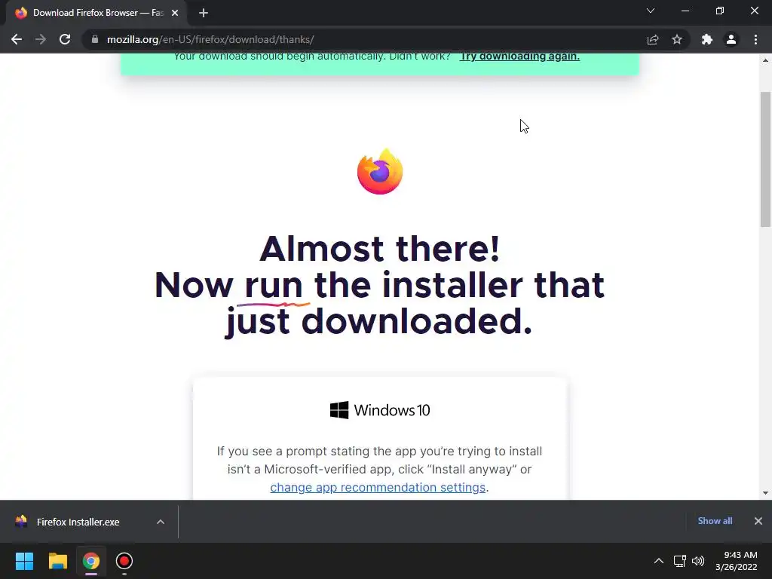Show all downloads
Screen dimensions: 772x579
pyautogui.click(x=715, y=521)
